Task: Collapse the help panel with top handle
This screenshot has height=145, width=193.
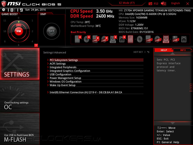Action: pyautogui.click(x=173, y=54)
